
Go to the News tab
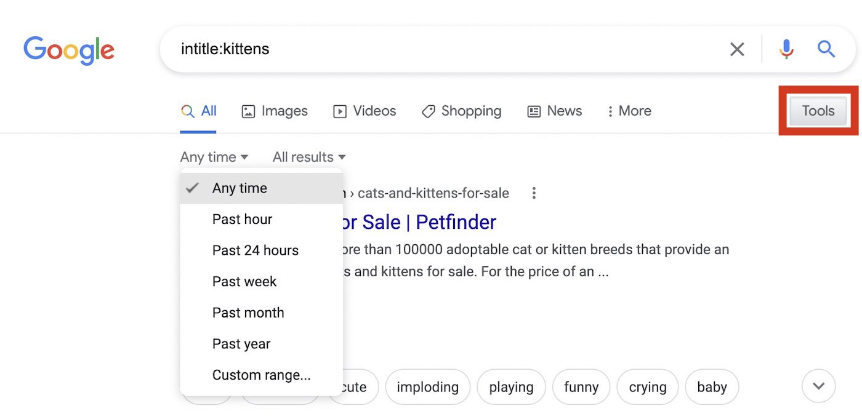(555, 111)
